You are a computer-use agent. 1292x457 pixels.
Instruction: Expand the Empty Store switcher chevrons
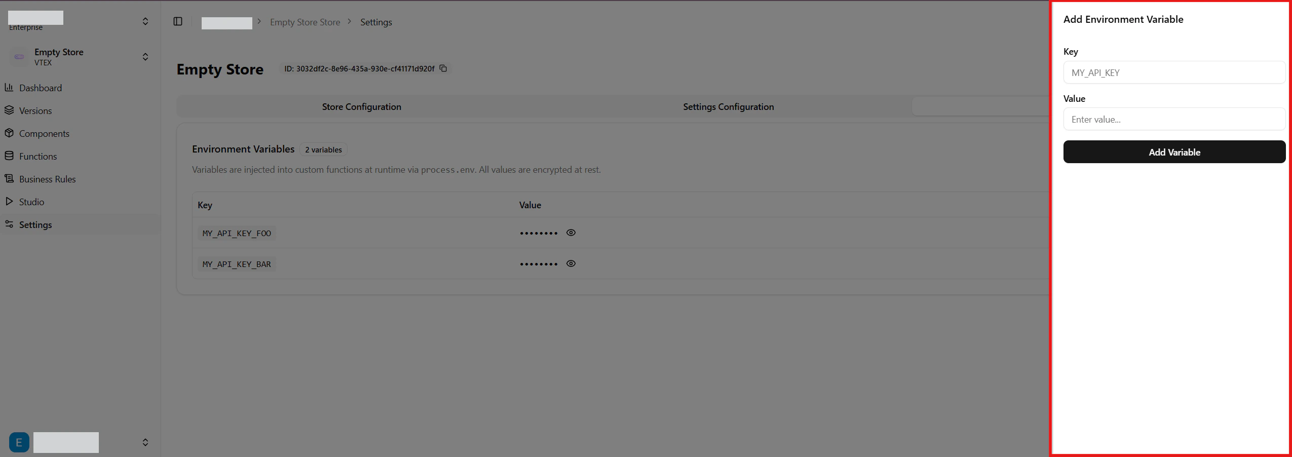point(145,57)
